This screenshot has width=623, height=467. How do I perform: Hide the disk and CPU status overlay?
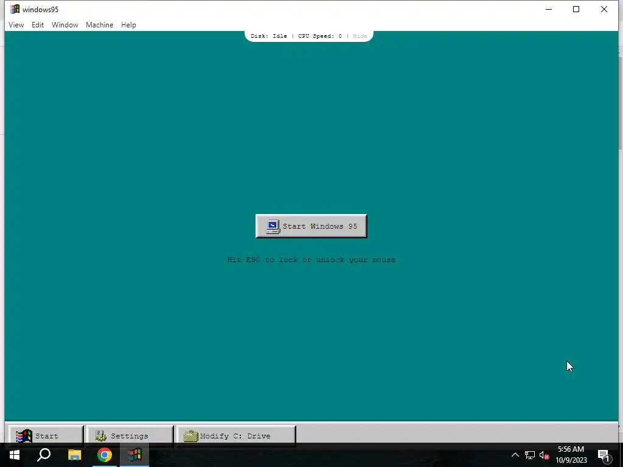click(360, 36)
